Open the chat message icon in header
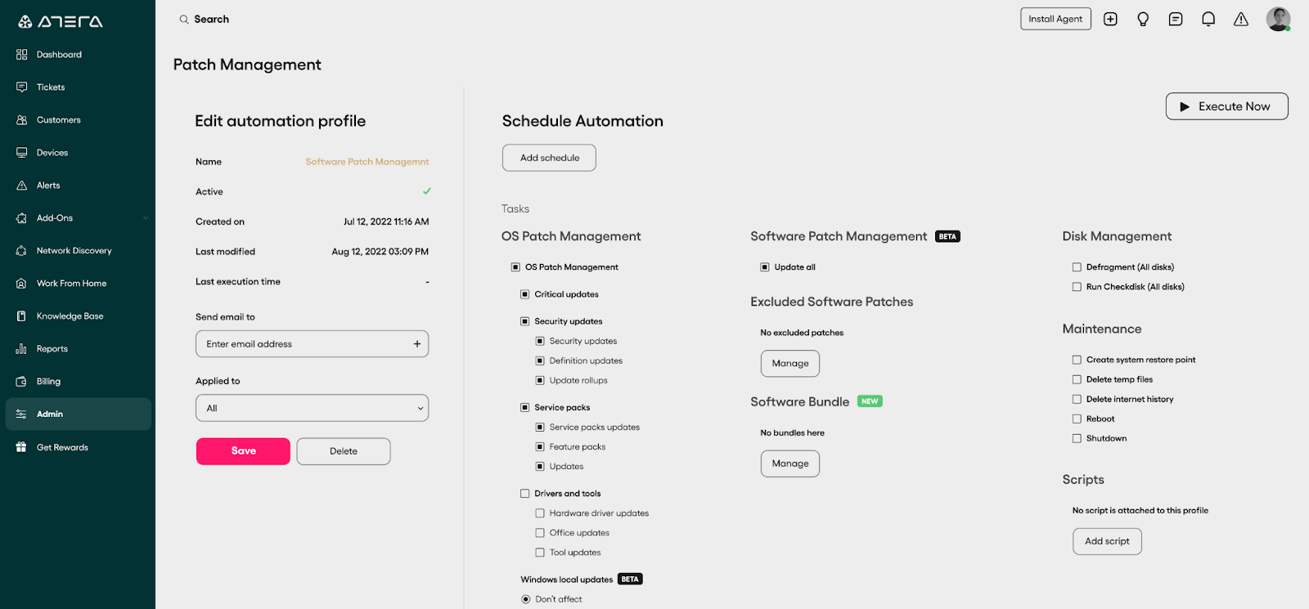 (1176, 19)
